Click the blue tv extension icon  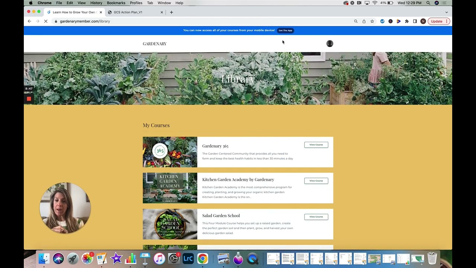click(x=382, y=21)
